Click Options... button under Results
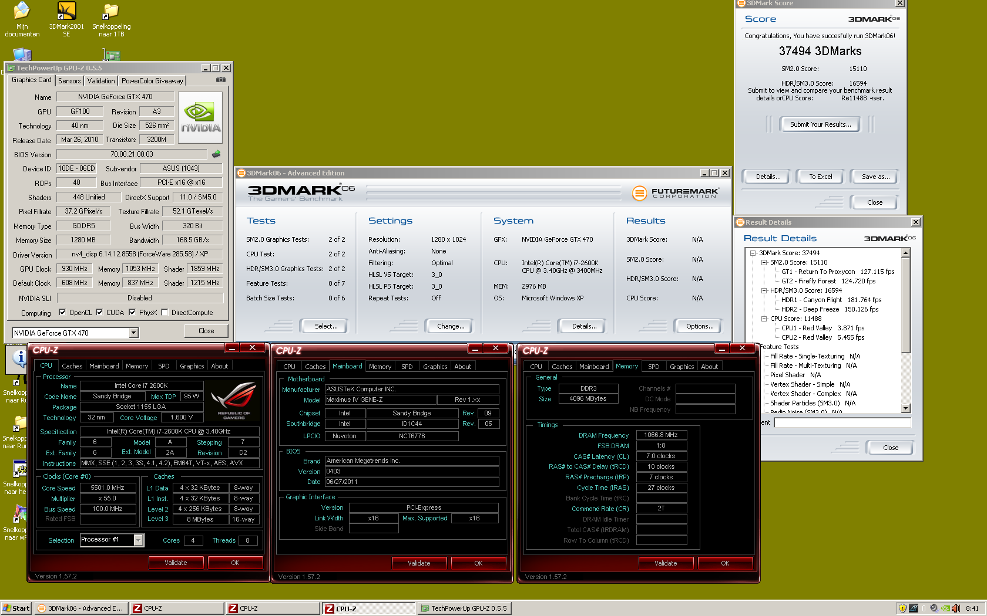987x616 pixels. pyautogui.click(x=700, y=326)
